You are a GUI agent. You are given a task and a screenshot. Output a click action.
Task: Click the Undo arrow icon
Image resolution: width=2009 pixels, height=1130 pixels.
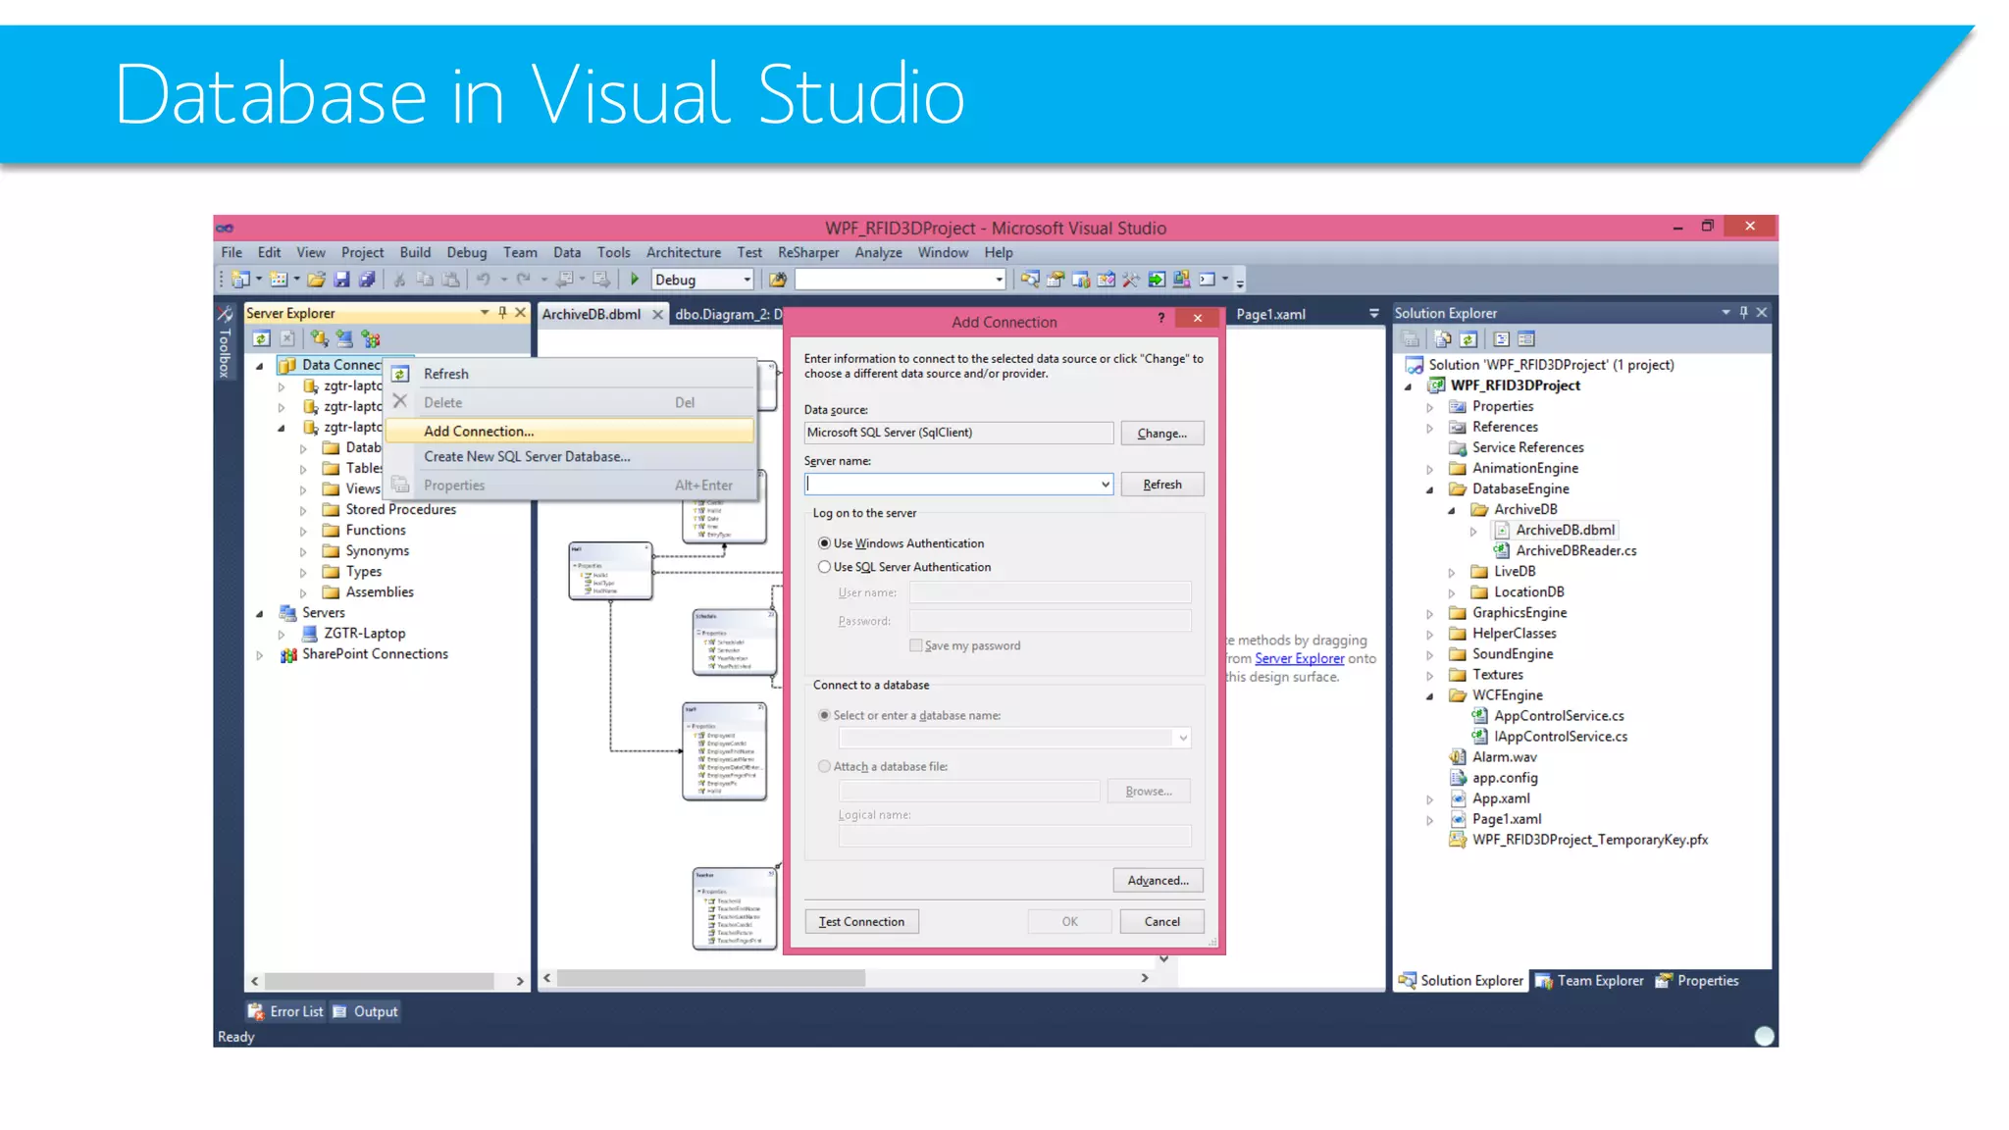pyautogui.click(x=483, y=280)
